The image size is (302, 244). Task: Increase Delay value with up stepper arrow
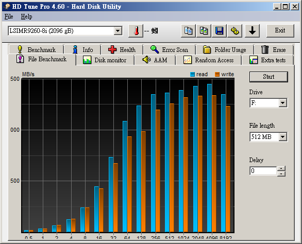pos(281,168)
